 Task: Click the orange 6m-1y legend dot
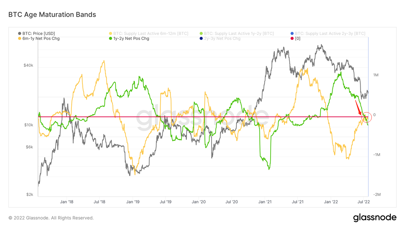coord(20,39)
